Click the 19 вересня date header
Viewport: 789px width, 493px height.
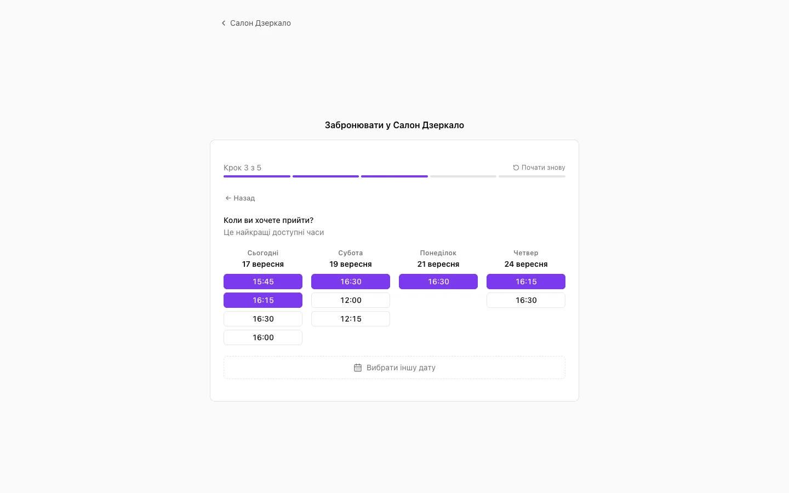pyautogui.click(x=351, y=264)
